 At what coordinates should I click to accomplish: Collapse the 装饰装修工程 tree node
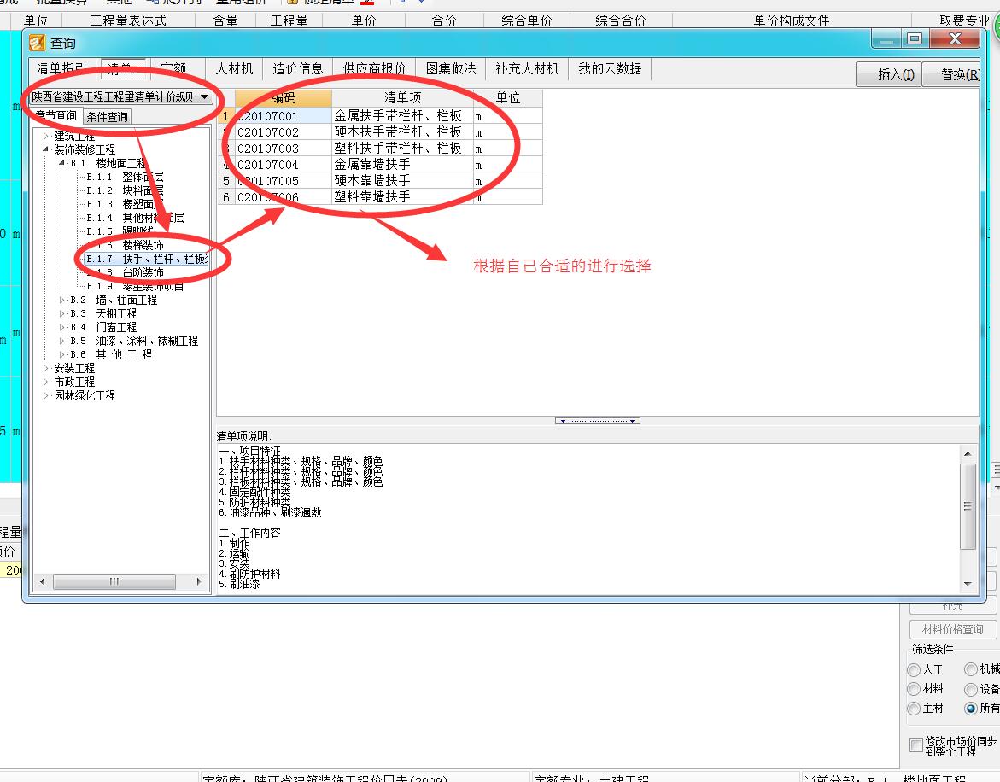tap(45, 149)
